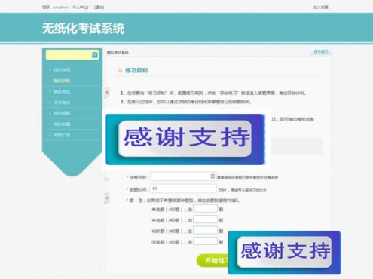Click the 练习须知 heading icon
Image resolution: width=373 pixels, height=279 pixels.
coord(120,70)
